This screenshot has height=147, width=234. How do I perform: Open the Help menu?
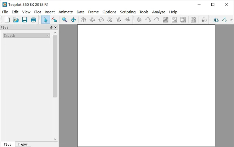[173, 12]
